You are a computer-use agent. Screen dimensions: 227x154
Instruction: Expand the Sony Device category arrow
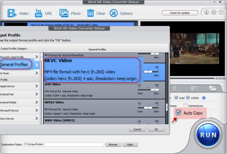point(37,118)
